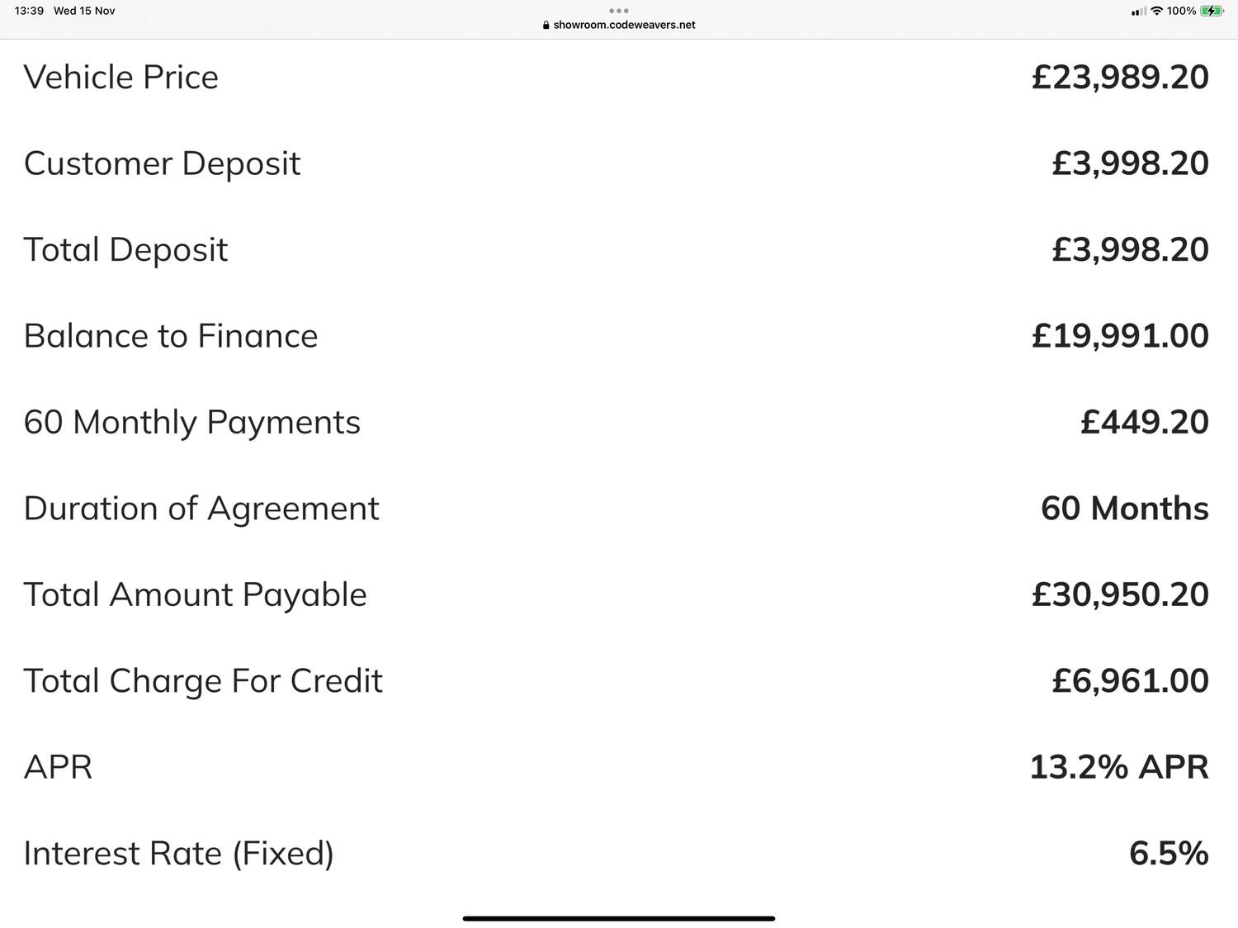Select the £23,989.20 vehicle price value

point(1120,77)
